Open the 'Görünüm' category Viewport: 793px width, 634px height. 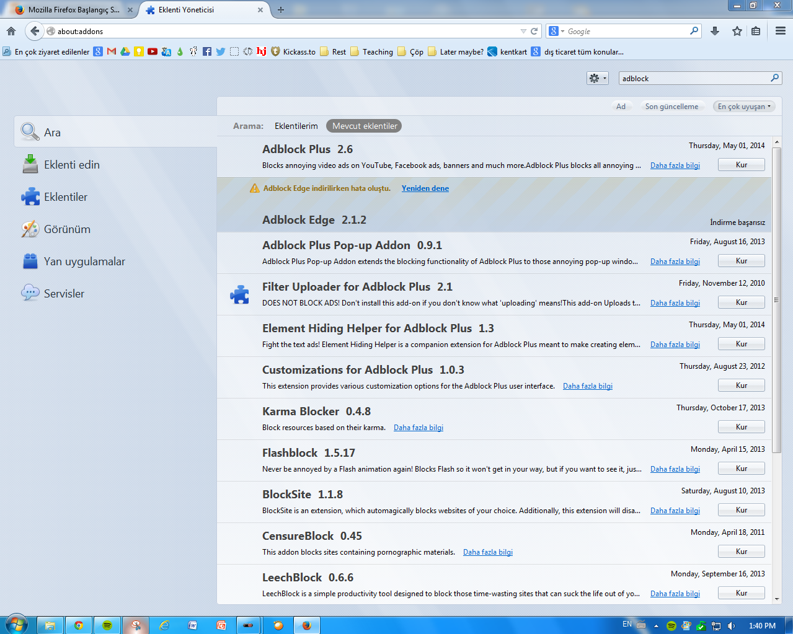[x=115, y=229]
